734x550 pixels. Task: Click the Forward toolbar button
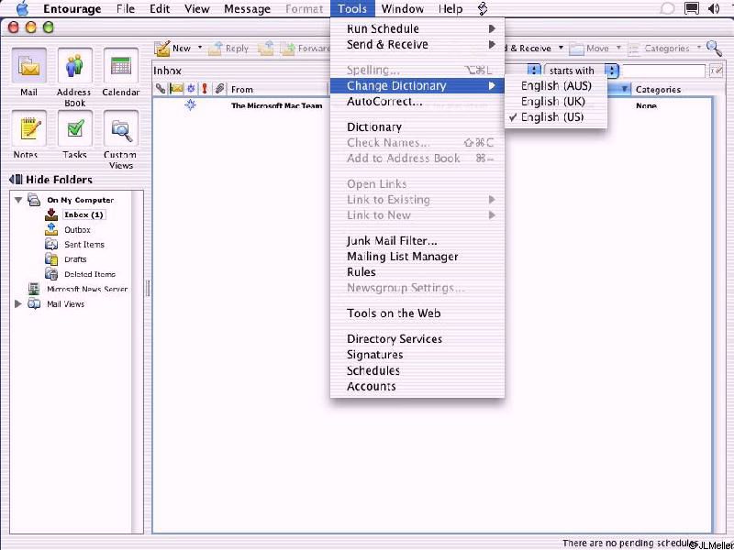click(306, 49)
